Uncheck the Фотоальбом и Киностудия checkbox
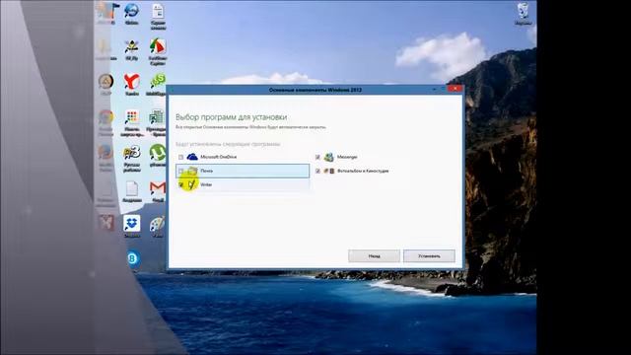Screen dimensions: 631x355 click(317, 171)
